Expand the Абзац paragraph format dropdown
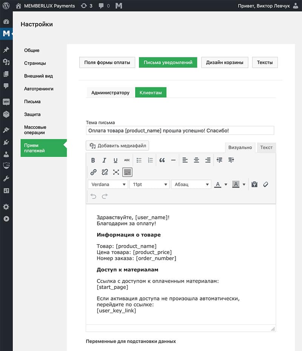The height and width of the screenshot is (351, 302). click(x=191, y=185)
